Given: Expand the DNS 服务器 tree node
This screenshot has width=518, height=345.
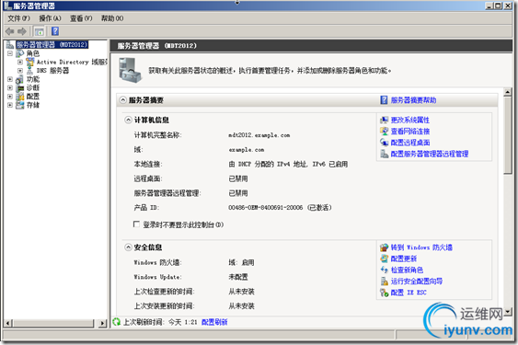Looking at the screenshot, I should [20, 71].
